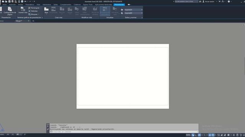
Task: Click the New file icon in quick access toolbar
Action: (3, 2)
